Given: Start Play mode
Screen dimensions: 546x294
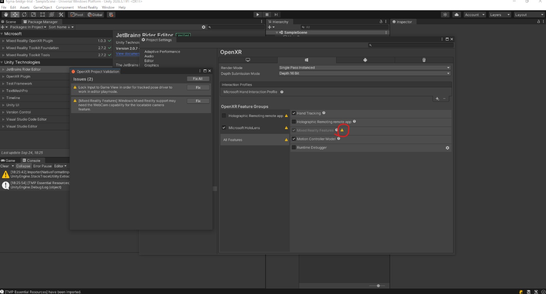Looking at the screenshot, I should point(257,14).
